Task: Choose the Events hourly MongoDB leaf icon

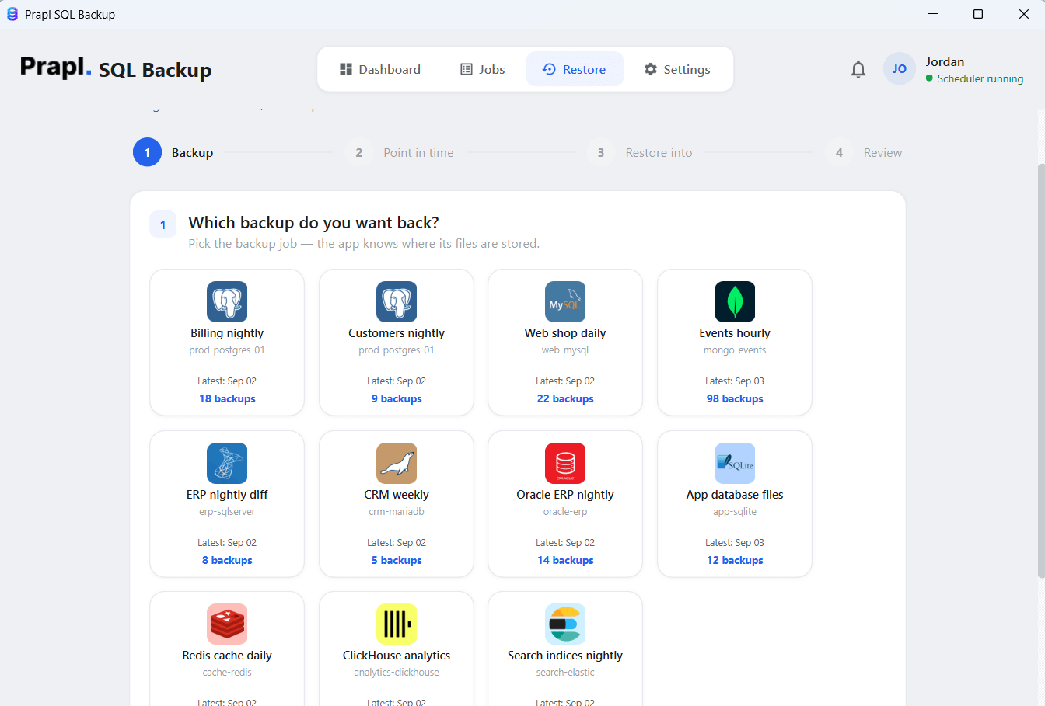Action: 735,301
